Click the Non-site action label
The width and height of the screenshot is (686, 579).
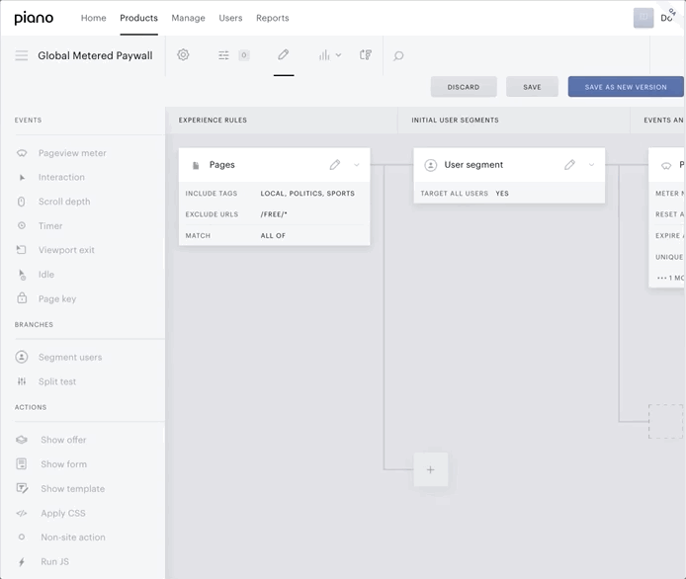(73, 538)
